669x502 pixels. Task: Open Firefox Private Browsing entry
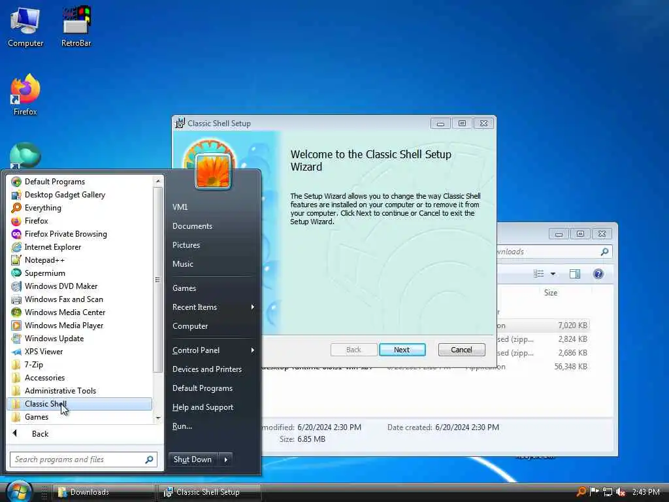(x=66, y=234)
